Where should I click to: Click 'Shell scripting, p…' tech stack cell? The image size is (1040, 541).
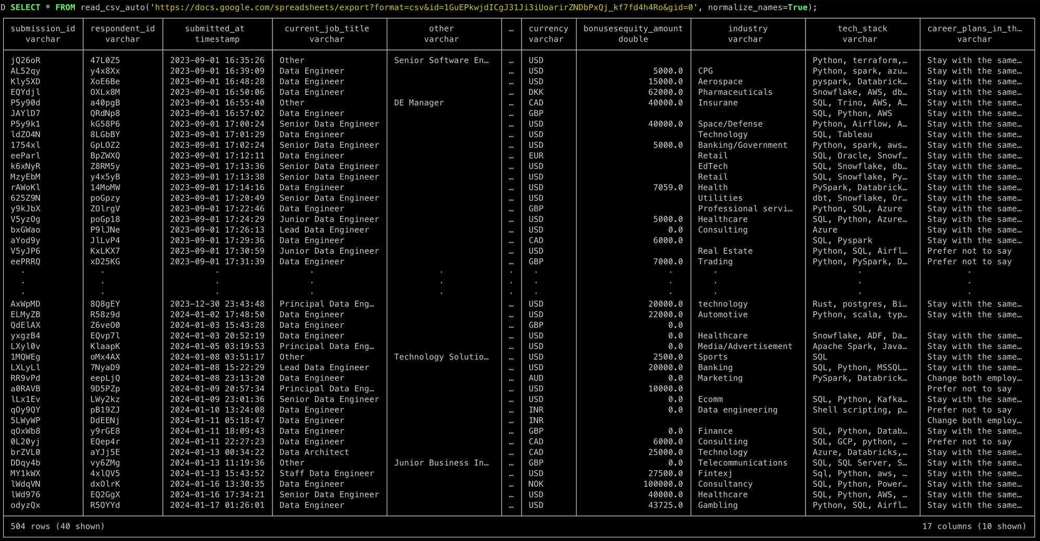pos(860,410)
